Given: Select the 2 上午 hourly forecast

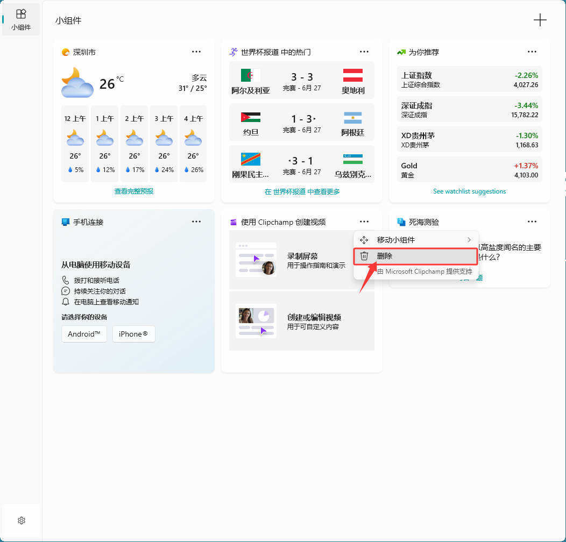Looking at the screenshot, I should tap(135, 144).
